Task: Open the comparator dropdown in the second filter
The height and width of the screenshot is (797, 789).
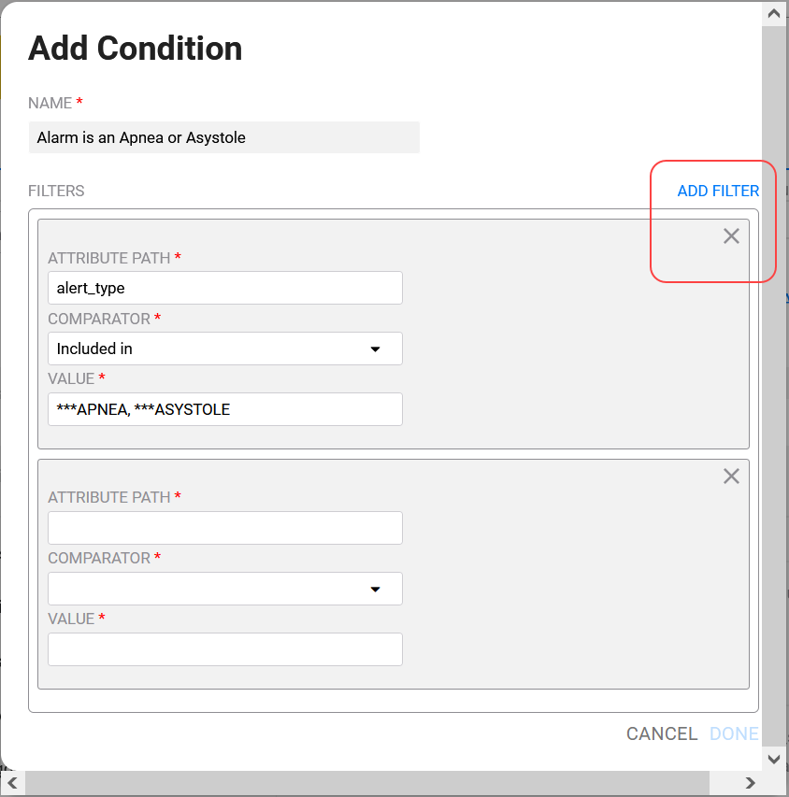Action: coord(224,589)
